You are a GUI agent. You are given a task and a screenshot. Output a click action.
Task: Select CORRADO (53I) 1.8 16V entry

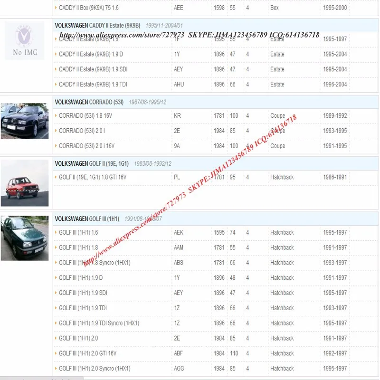(x=85, y=115)
